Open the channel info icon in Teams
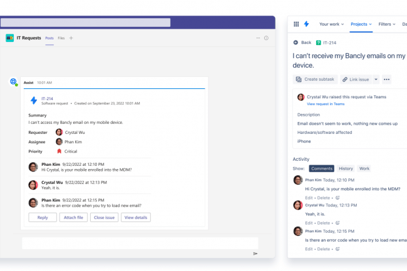Viewport: 407px width, 271px height. [266, 38]
